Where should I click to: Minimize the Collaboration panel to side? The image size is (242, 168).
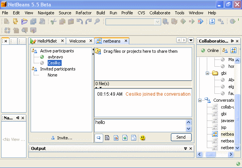pos(232,41)
